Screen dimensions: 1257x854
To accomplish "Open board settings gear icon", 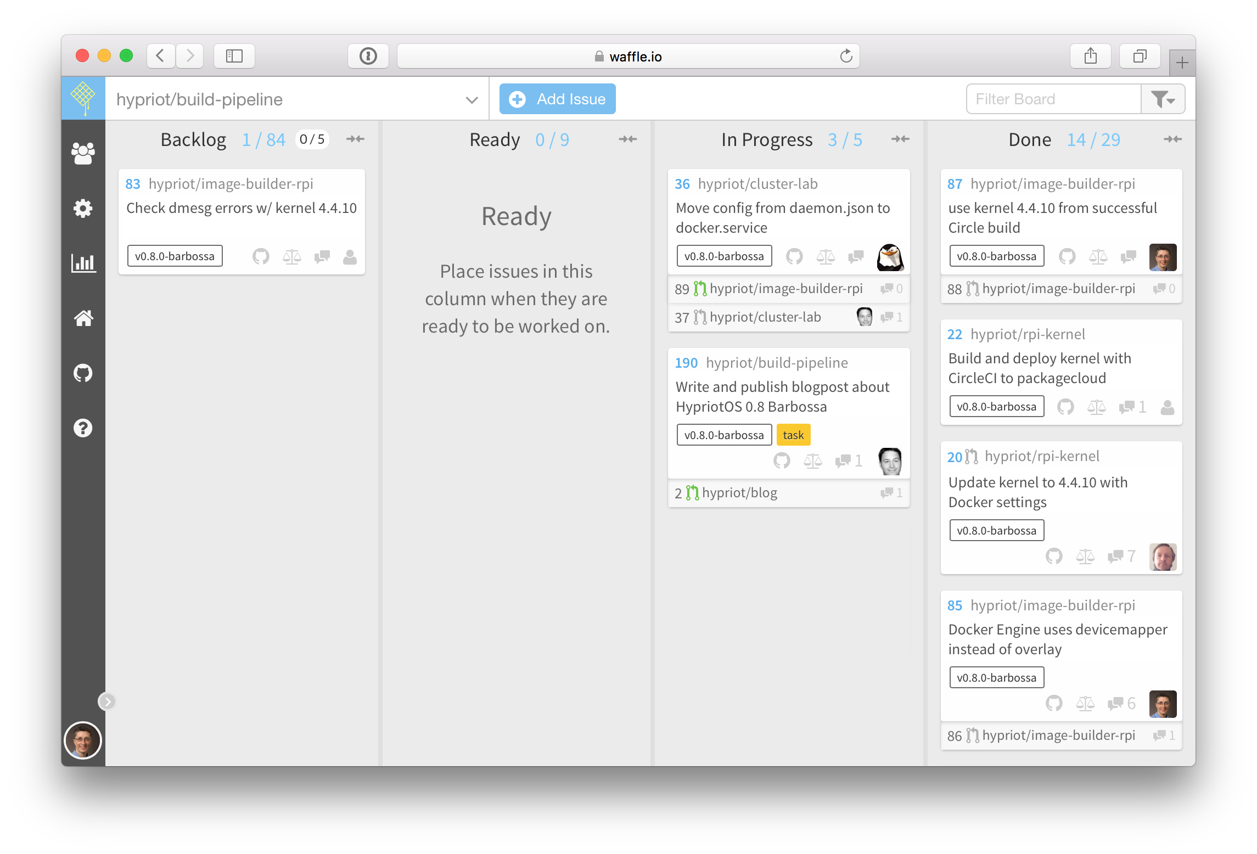I will pyautogui.click(x=83, y=208).
